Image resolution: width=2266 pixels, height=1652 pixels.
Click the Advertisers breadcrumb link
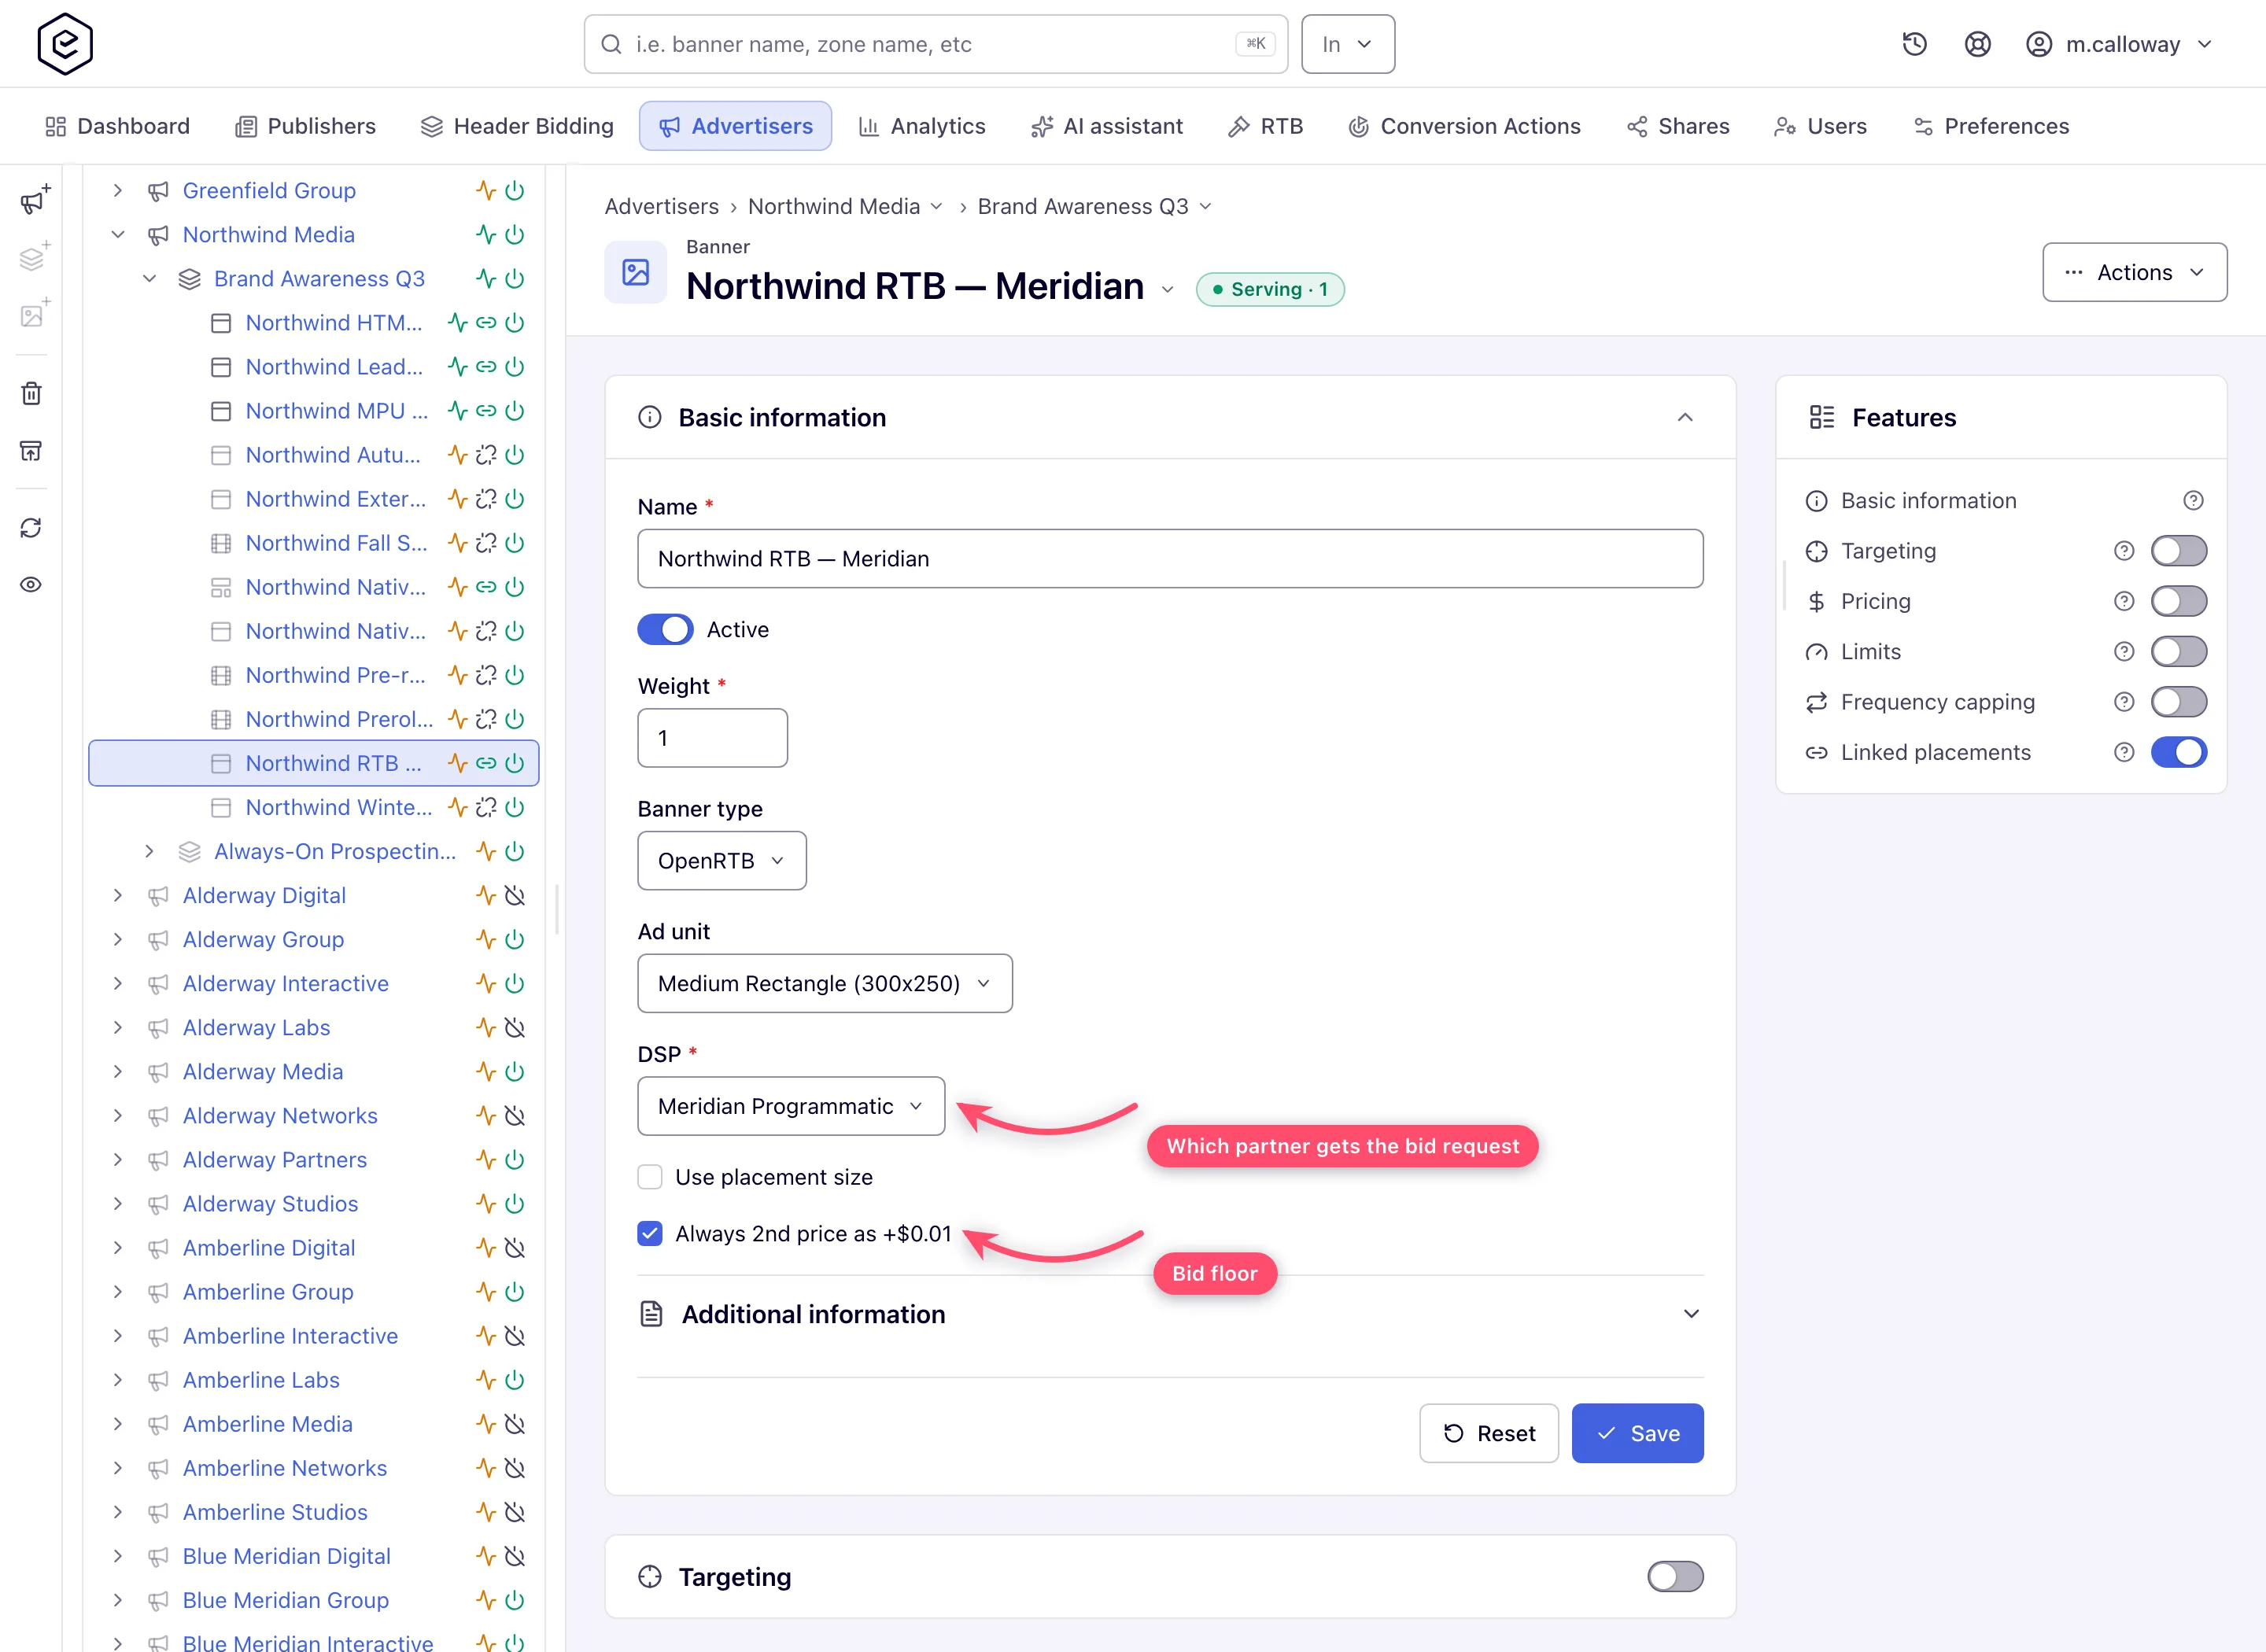pyautogui.click(x=661, y=206)
